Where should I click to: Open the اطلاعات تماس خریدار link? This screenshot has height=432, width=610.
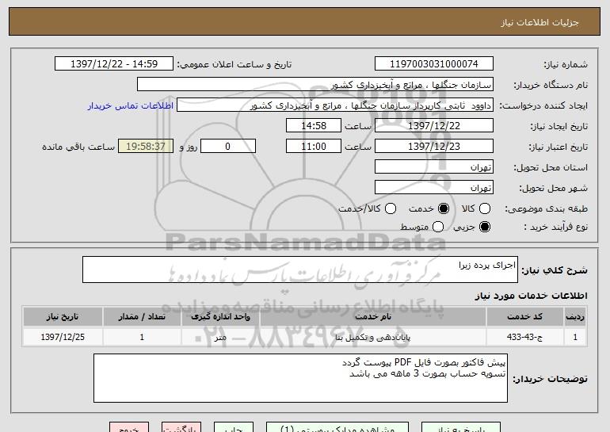point(131,105)
